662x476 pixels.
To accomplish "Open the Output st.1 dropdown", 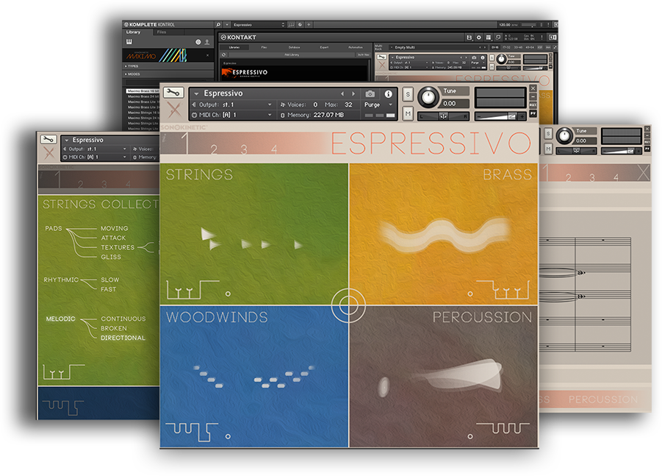I will pyautogui.click(x=235, y=104).
